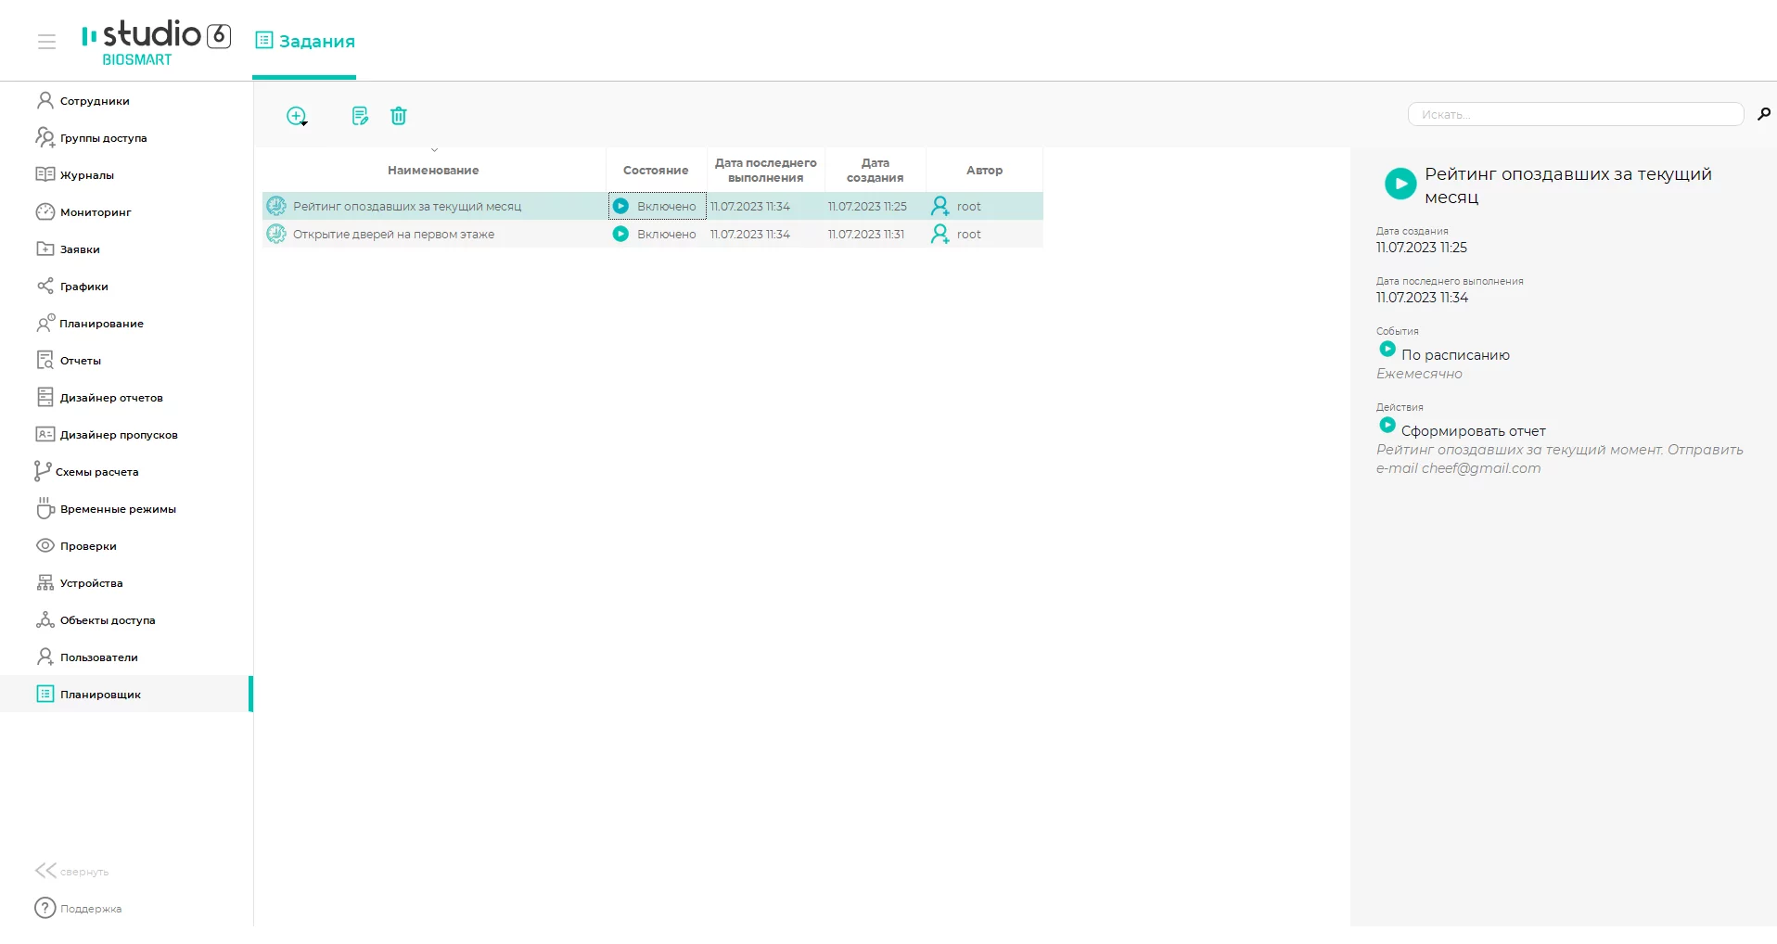The width and height of the screenshot is (1777, 944).
Task: Open dropdown arrow on add task button
Action: tap(304, 123)
